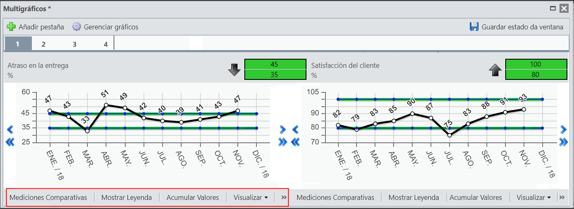The width and height of the screenshot is (574, 209).
Task: Click Mediciones Comparativas under left chart
Action: 48,197
